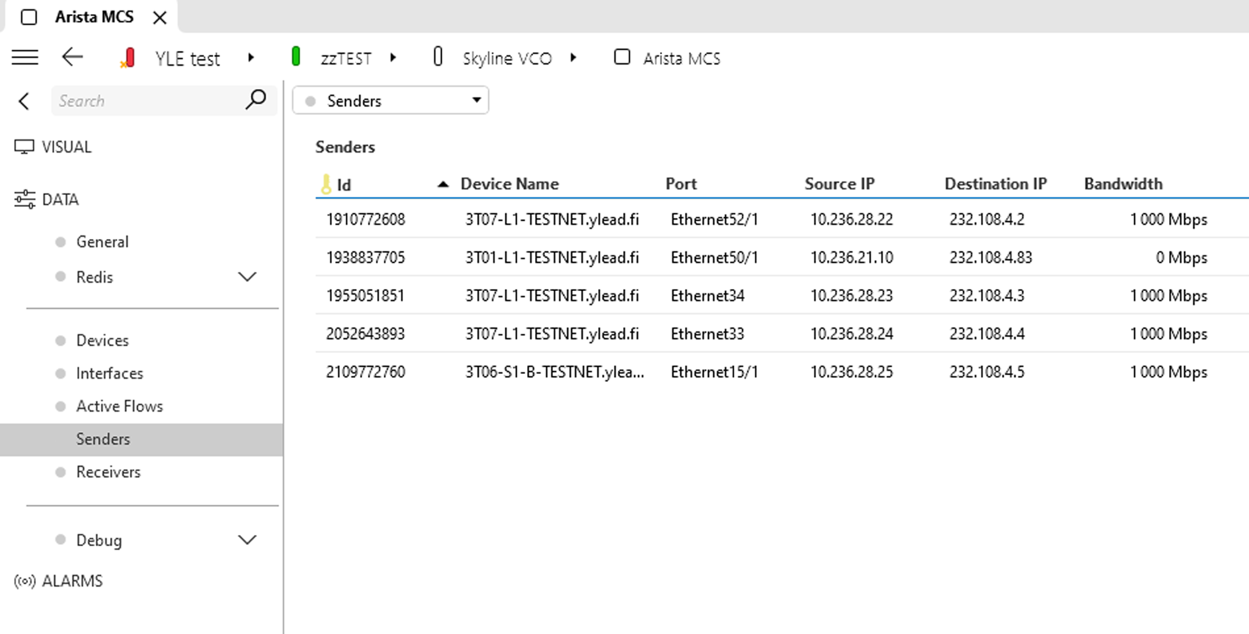Sort by the Source IP column
The width and height of the screenshot is (1249, 634).
[840, 184]
